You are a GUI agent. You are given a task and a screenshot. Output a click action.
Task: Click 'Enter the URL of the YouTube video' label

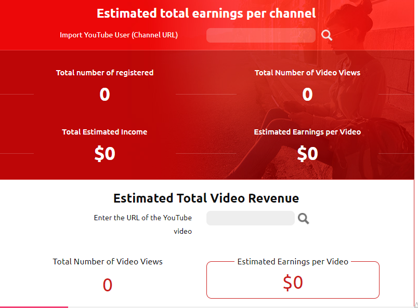142,224
